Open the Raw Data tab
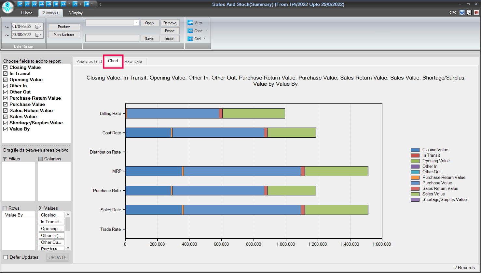Screen dimensions: 481x273 (133, 61)
